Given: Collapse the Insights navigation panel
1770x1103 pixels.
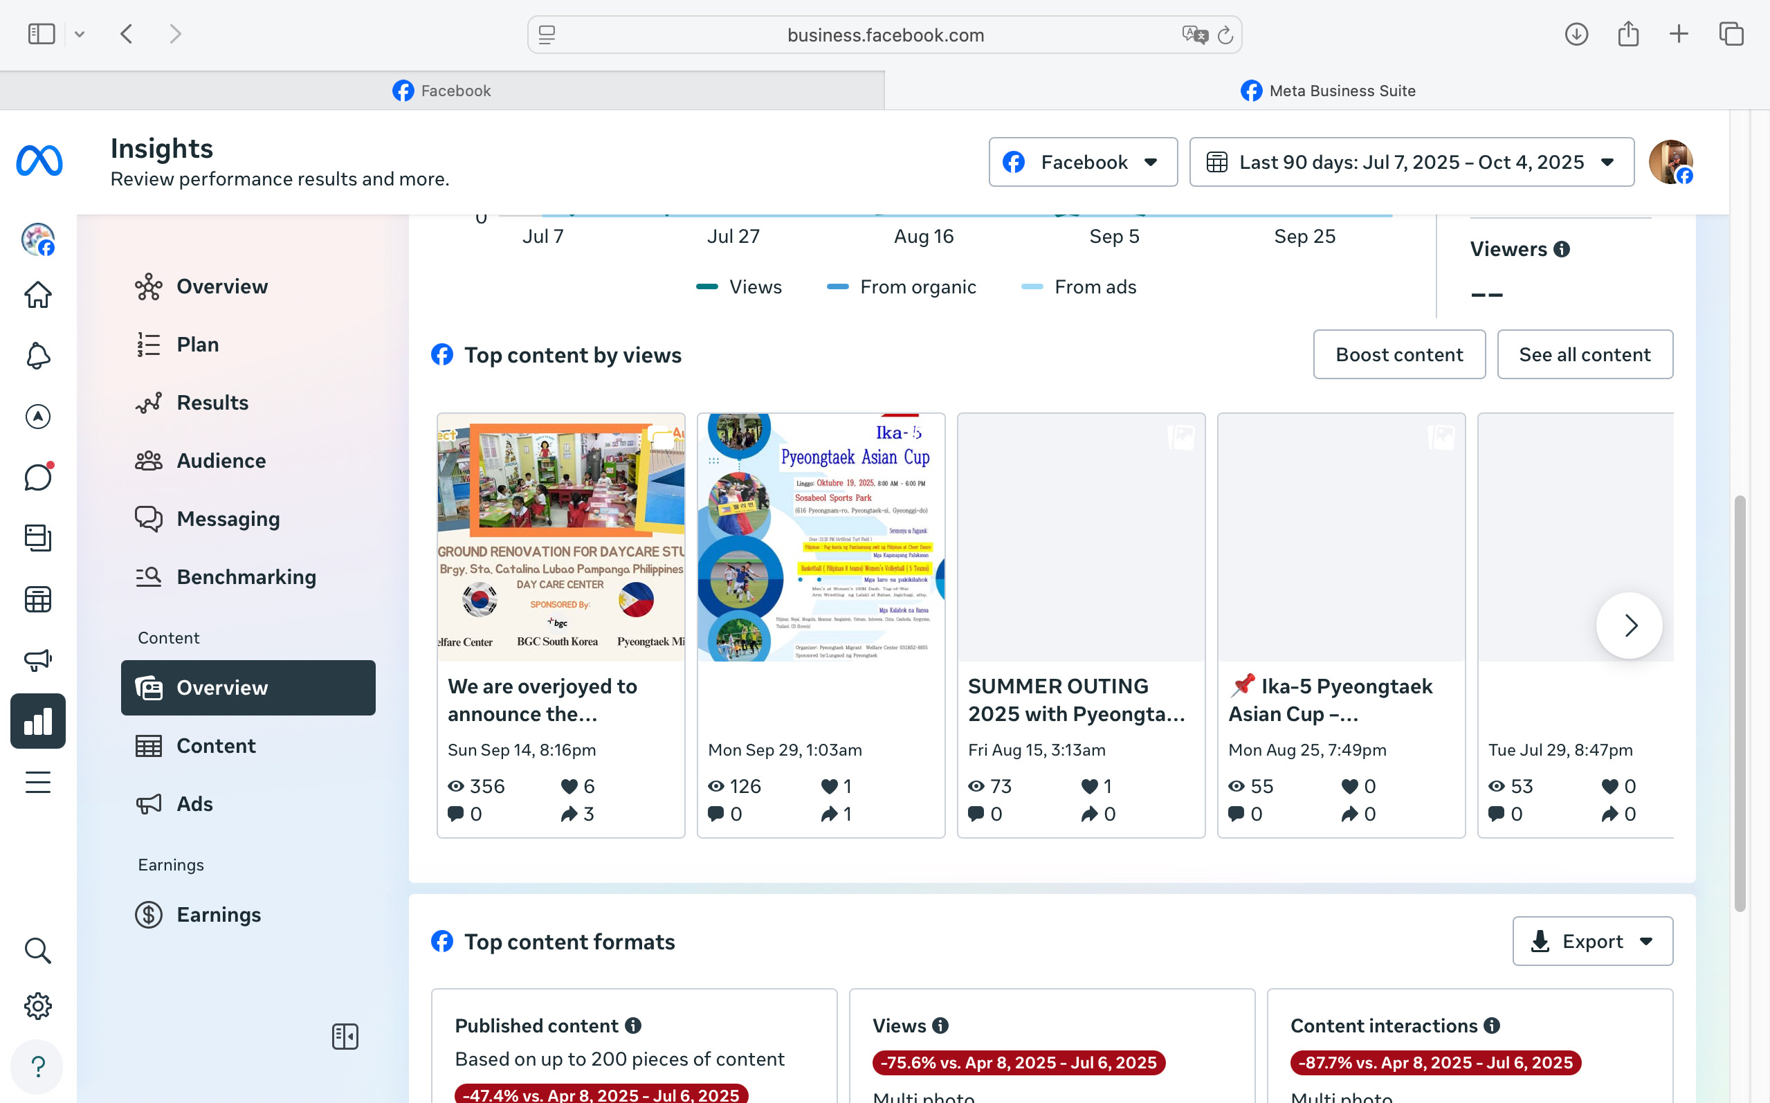Looking at the screenshot, I should (x=345, y=1036).
